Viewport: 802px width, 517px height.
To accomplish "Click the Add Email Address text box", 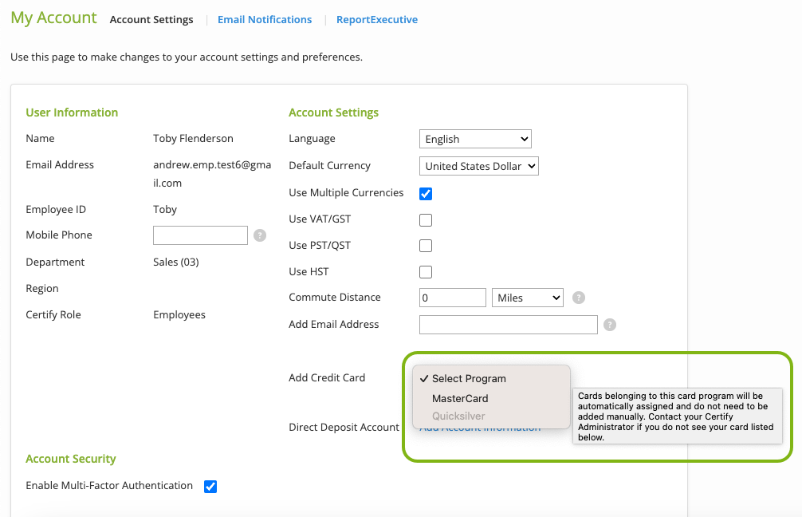I will [x=508, y=325].
